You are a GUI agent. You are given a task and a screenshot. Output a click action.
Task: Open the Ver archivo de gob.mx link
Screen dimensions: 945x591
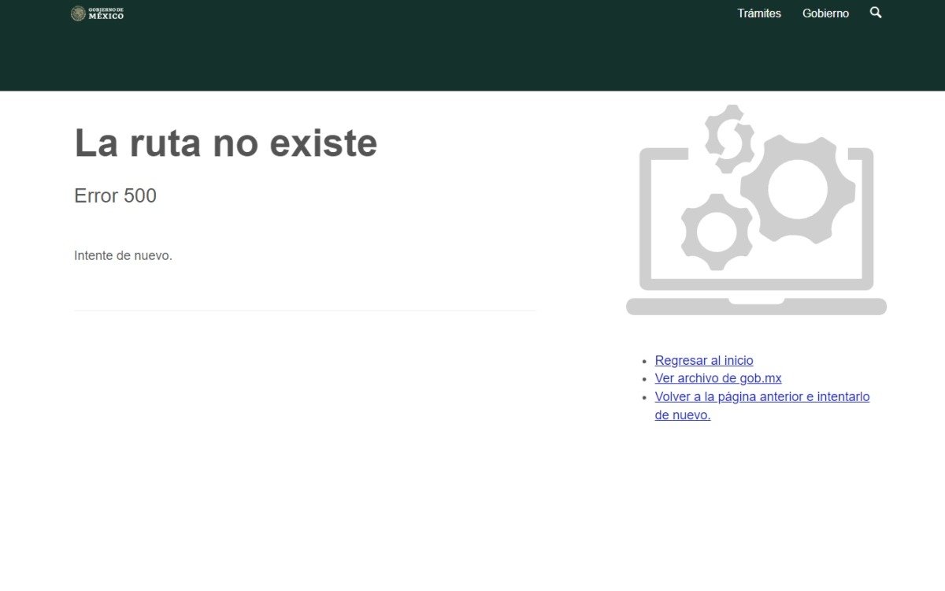717,378
